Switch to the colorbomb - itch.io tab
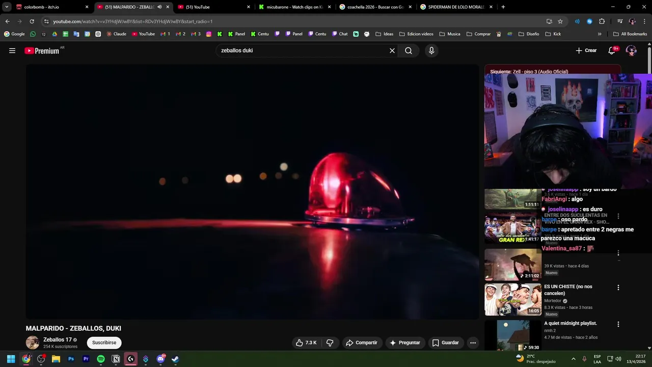Viewport: 652px width, 367px height. [51, 7]
